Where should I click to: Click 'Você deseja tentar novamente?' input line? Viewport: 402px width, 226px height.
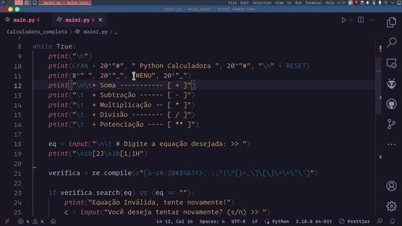[x=167, y=212]
